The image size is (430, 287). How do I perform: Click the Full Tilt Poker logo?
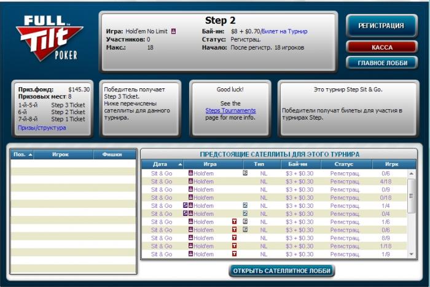click(x=49, y=39)
